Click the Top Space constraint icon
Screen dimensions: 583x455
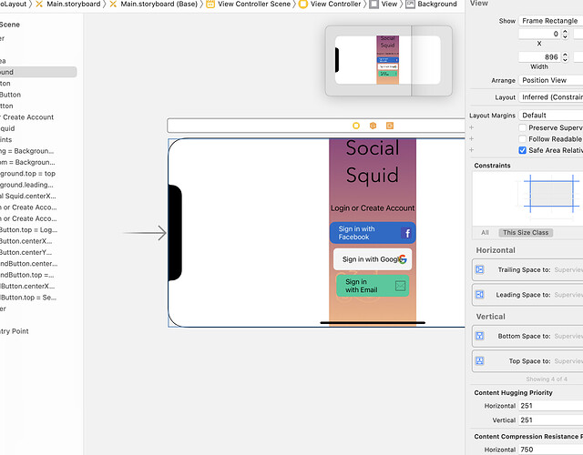pos(480,360)
